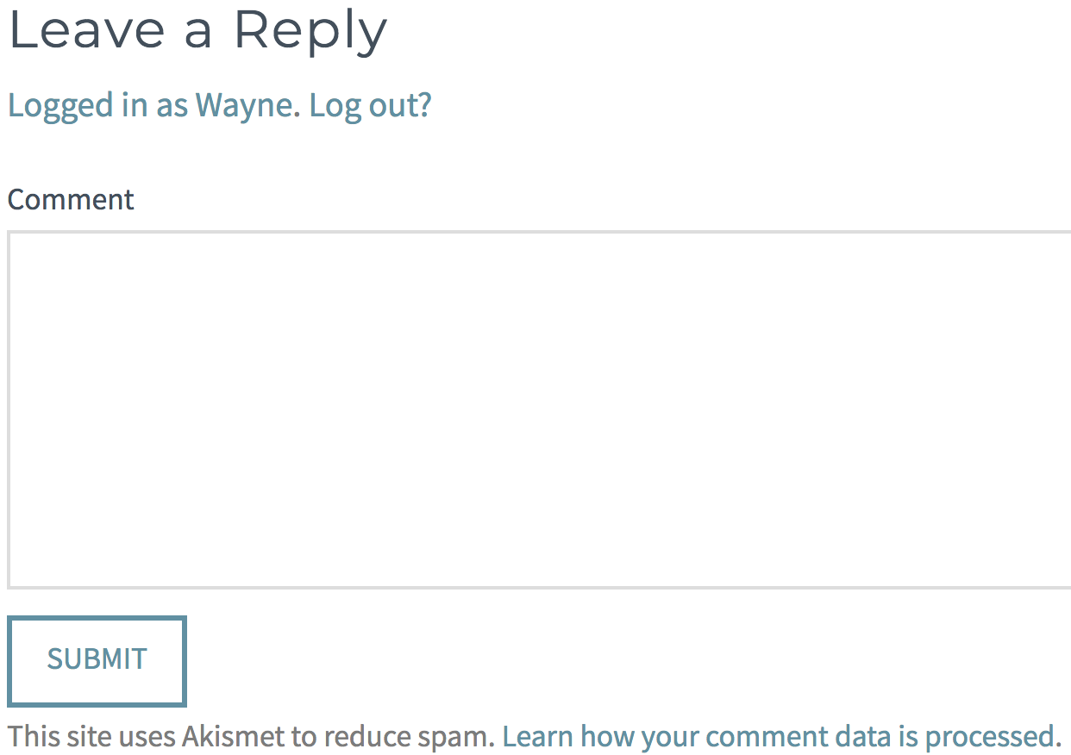Activate the large comment textarea

coord(539,409)
